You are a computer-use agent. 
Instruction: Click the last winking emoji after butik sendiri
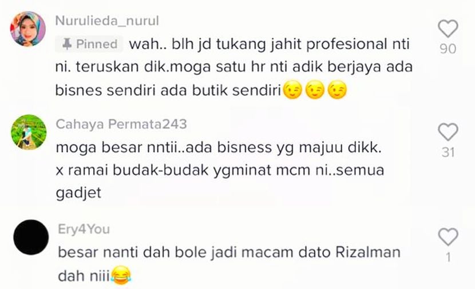tap(337, 90)
